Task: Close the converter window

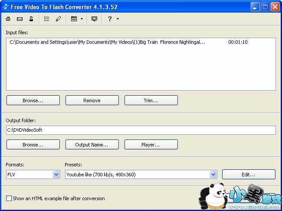Action: tap(275, 7)
